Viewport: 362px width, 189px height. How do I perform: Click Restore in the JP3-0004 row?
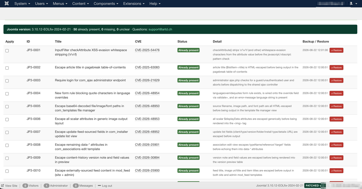coord(336,93)
